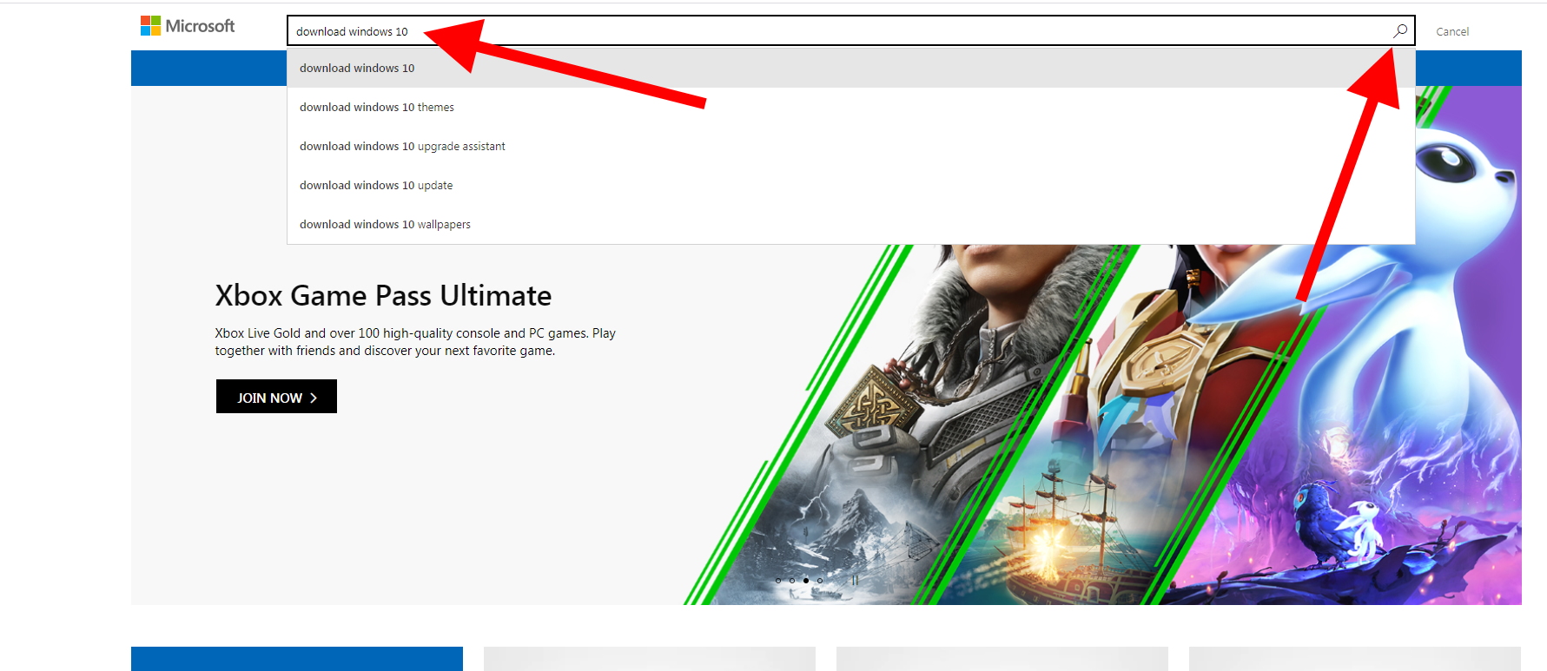Cancel the search box
The width and height of the screenshot is (1547, 671).
click(1452, 31)
